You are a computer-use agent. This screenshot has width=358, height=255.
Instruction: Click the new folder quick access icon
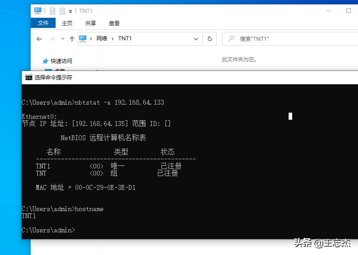(x=62, y=11)
